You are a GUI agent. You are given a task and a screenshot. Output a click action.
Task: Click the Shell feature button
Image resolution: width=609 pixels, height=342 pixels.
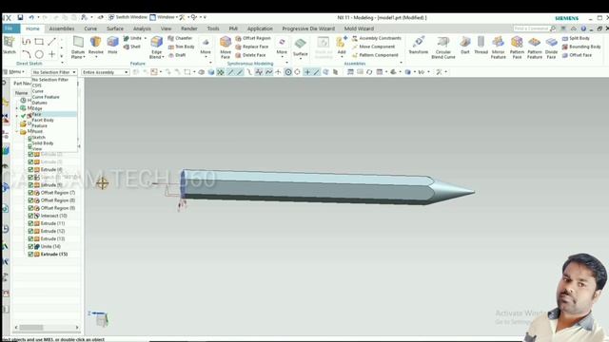pos(132,47)
